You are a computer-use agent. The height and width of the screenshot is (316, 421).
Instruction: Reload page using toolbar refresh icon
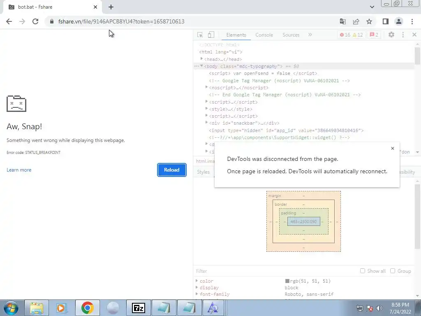[35, 21]
